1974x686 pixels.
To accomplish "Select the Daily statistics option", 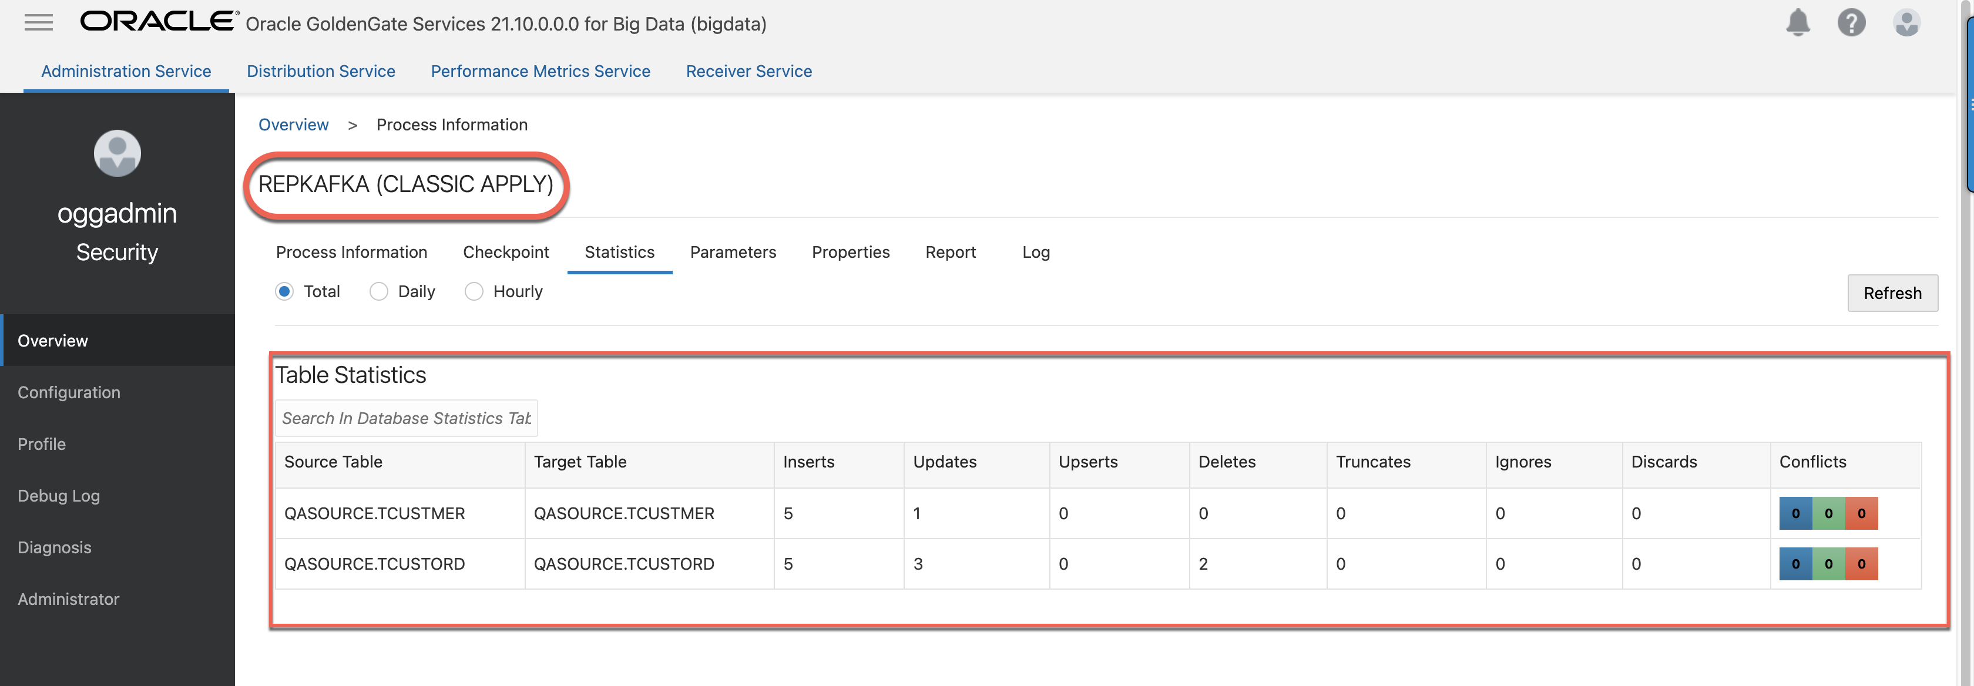I will [378, 291].
